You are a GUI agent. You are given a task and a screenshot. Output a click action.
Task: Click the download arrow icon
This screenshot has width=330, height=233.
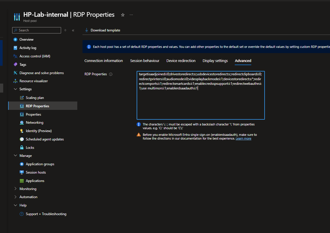point(87,30)
